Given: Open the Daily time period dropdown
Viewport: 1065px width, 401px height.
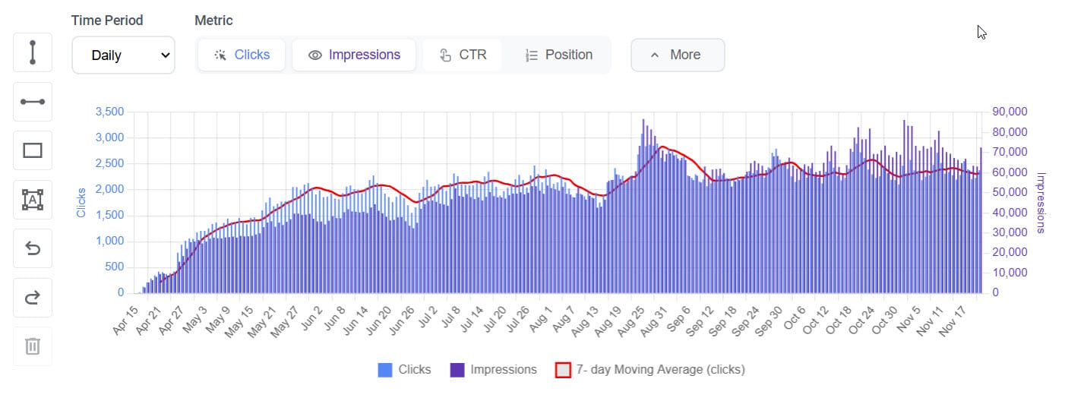Looking at the screenshot, I should coord(123,55).
